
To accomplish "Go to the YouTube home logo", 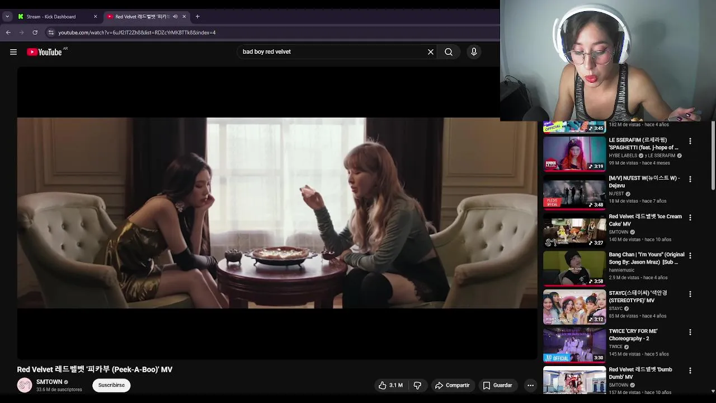I will coord(44,52).
